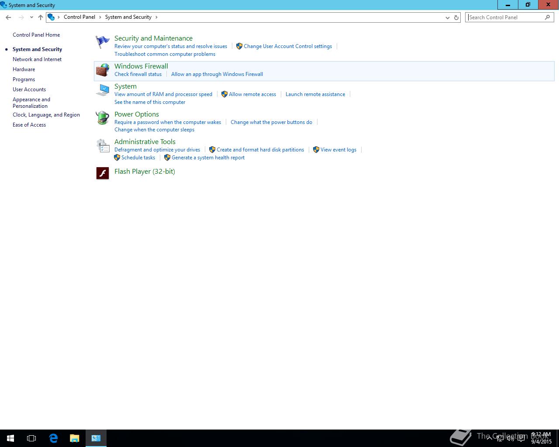Screen dimensions: 559x447
Task: Open View event logs
Action: [338, 150]
